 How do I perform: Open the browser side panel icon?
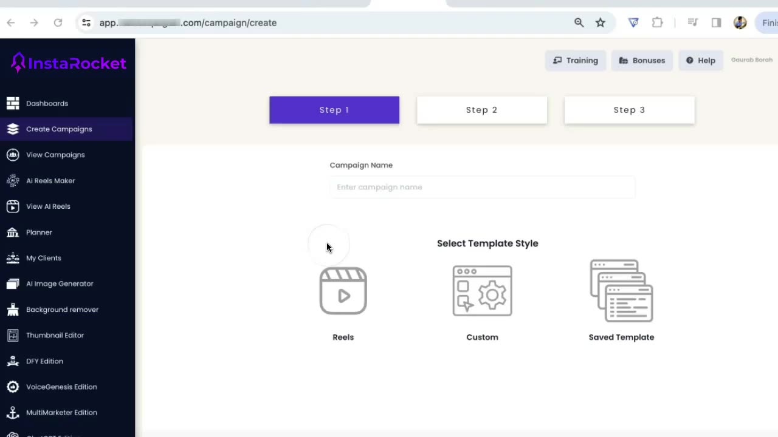(x=716, y=22)
